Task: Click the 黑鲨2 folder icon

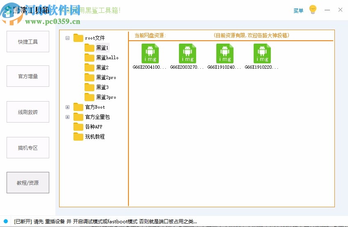Action: pyautogui.click(x=89, y=67)
